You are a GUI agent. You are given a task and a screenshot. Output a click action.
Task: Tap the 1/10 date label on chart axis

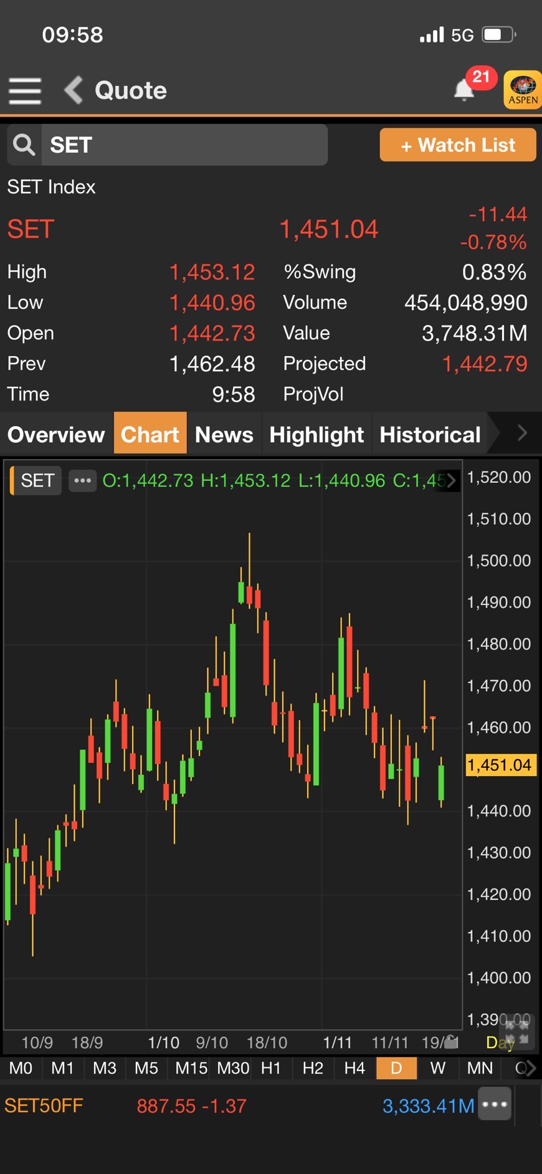coord(163,1042)
